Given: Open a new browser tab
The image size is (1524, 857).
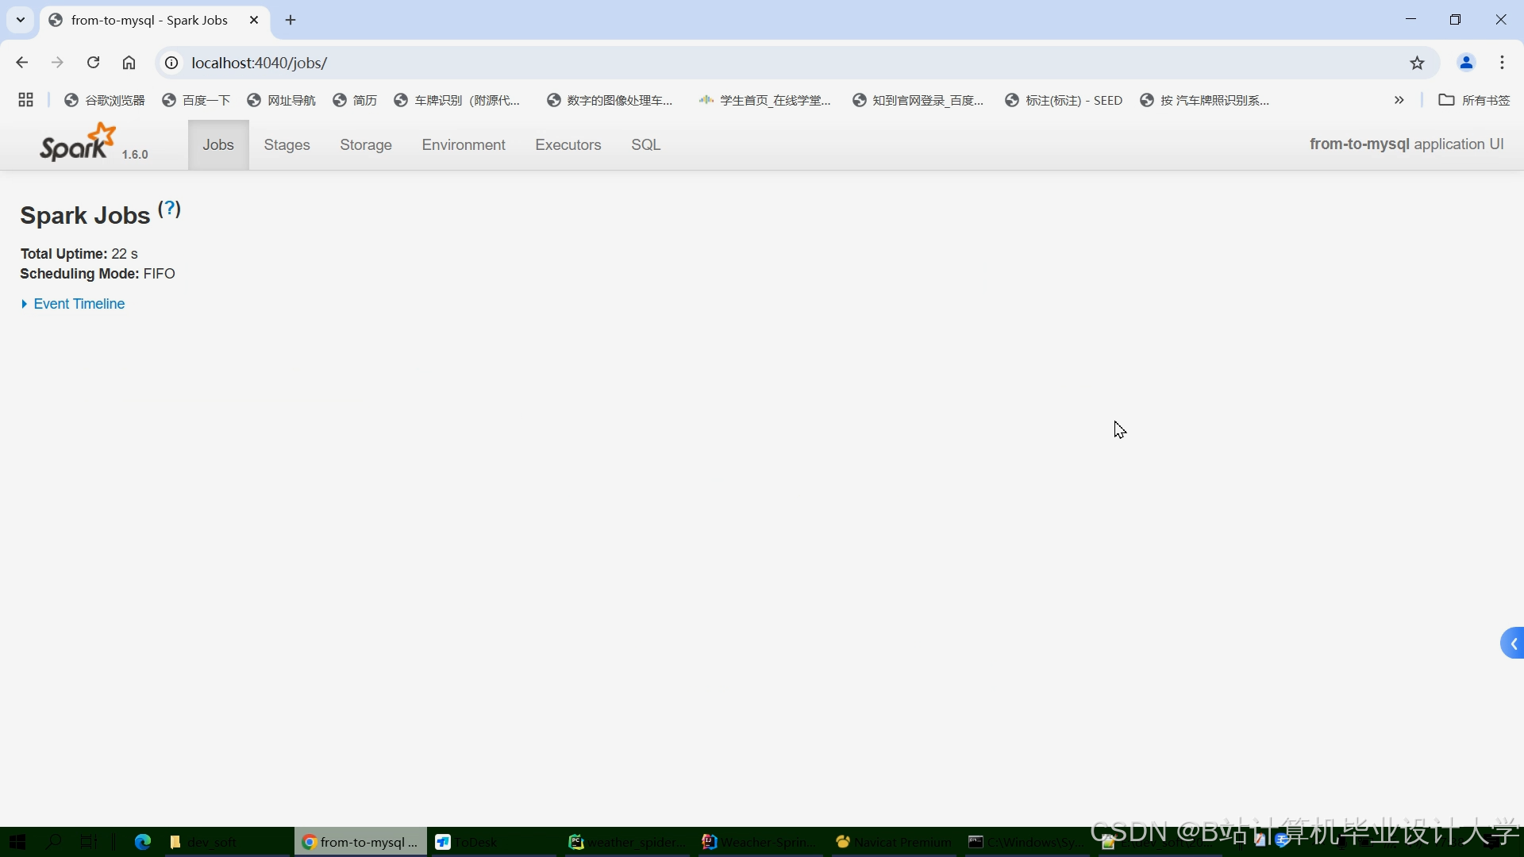Looking at the screenshot, I should [x=291, y=20].
